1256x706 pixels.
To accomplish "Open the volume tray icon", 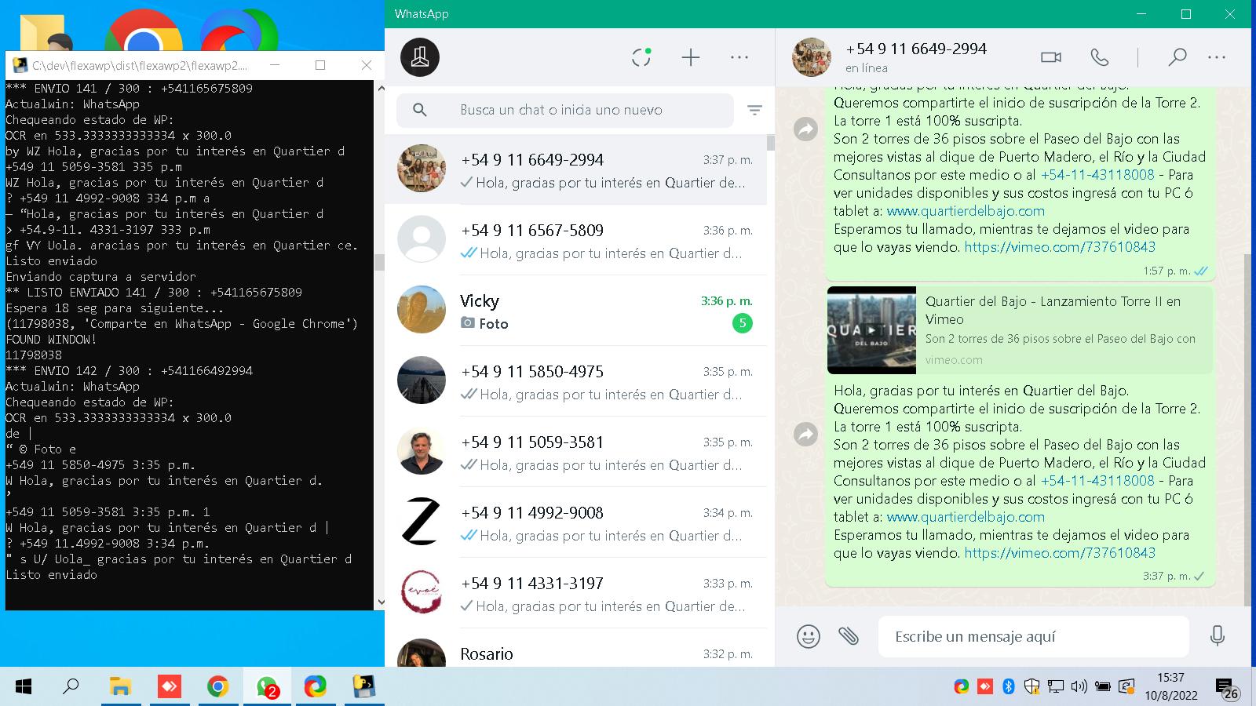I will click(x=1079, y=687).
